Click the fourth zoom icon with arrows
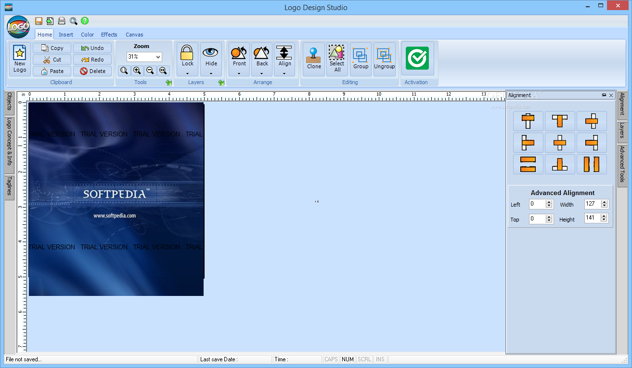Screen dimensions: 632x368 click(x=163, y=71)
